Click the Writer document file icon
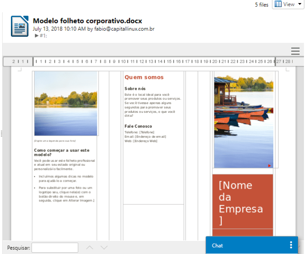 [x=19, y=26]
